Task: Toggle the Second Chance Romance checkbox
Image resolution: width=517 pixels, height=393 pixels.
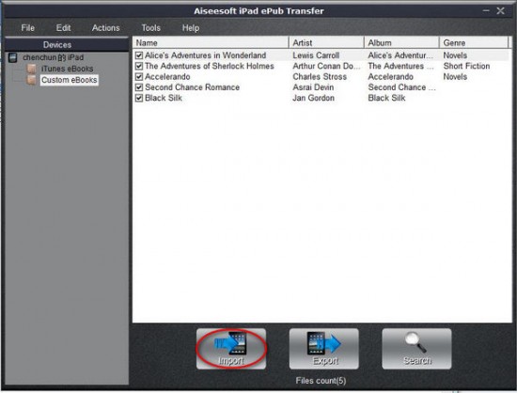Action: tap(139, 87)
